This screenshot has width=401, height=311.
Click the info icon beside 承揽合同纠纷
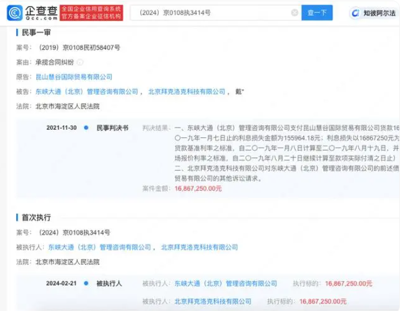click(x=80, y=62)
